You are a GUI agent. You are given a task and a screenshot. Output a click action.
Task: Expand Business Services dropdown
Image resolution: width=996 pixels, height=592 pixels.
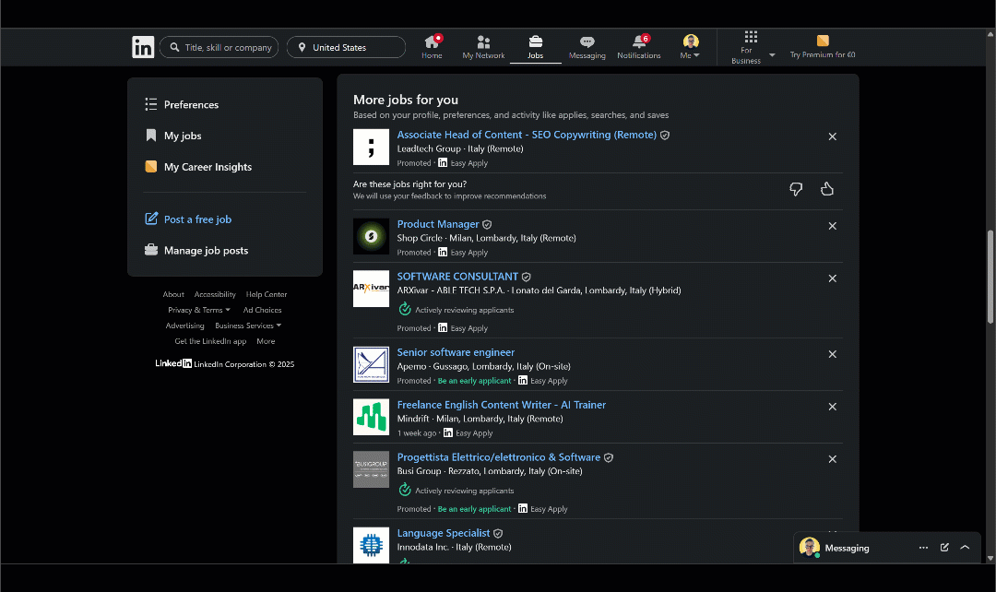click(x=248, y=326)
